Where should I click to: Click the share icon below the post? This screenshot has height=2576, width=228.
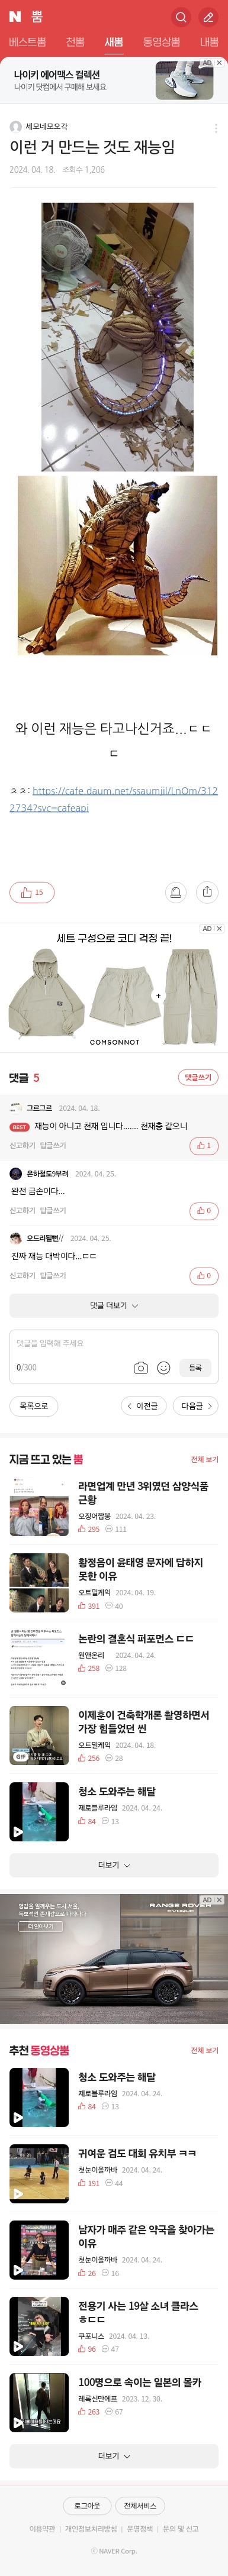(206, 892)
